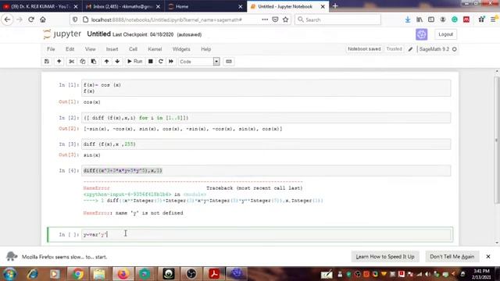This screenshot has height=281, width=500.
Task: Open page actions three-dots menu in address bar
Action: tap(265, 20)
